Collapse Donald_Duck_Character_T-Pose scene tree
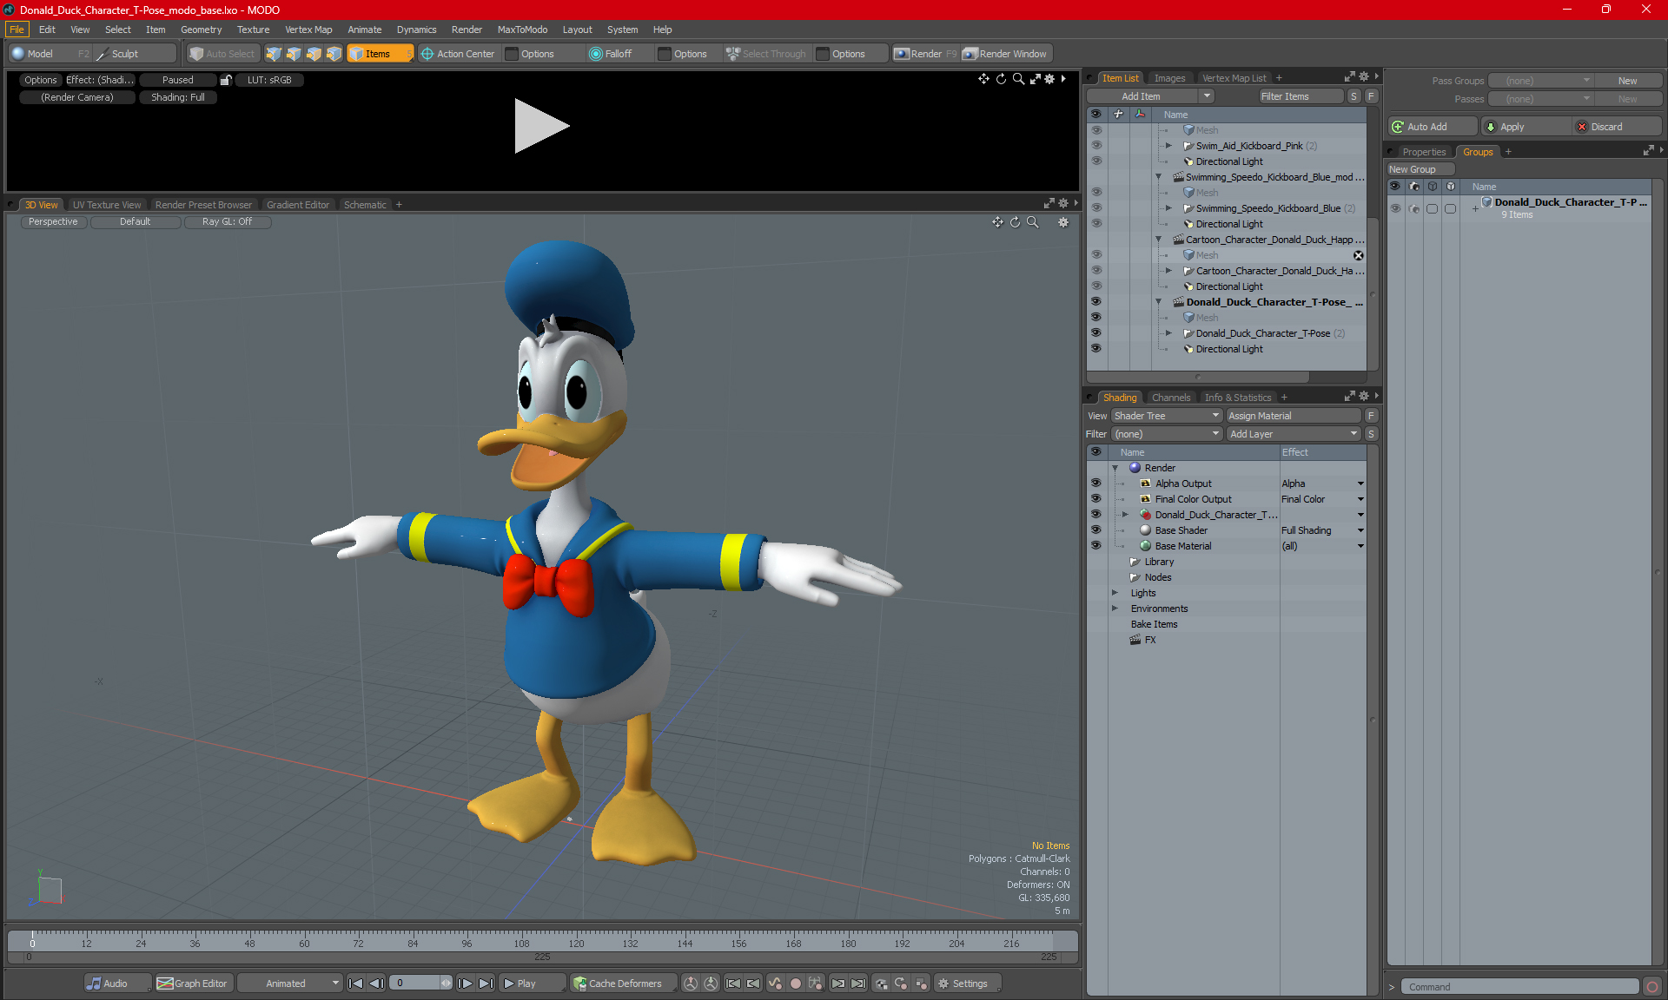The width and height of the screenshot is (1668, 1000). pyautogui.click(x=1158, y=302)
